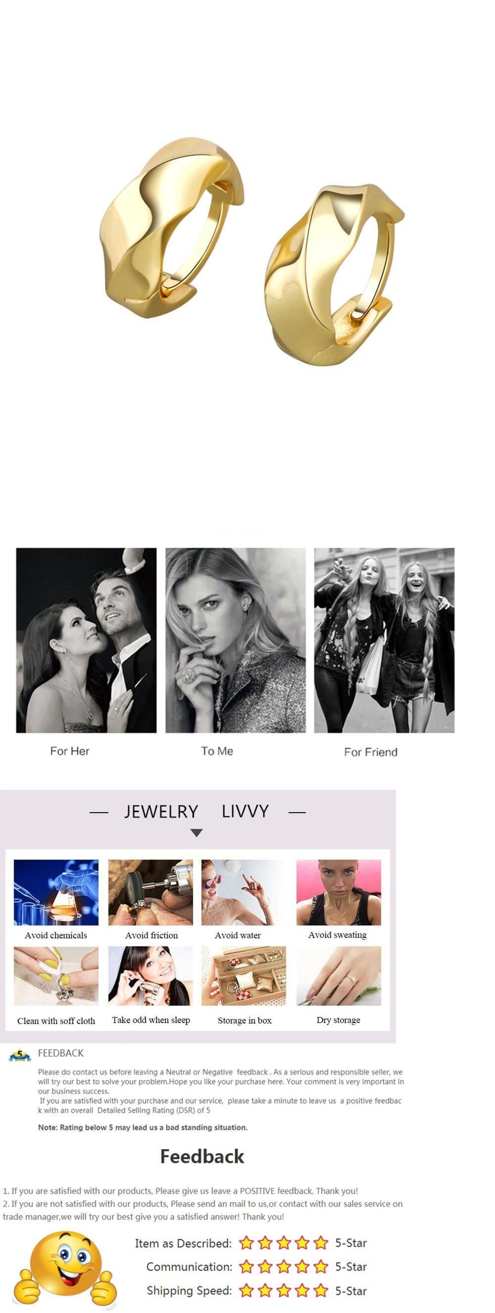Select the Avoid water care icon
The height and width of the screenshot is (1313, 495).
[x=244, y=892]
